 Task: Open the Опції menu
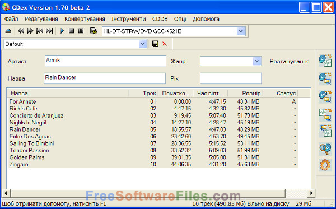[180, 19]
